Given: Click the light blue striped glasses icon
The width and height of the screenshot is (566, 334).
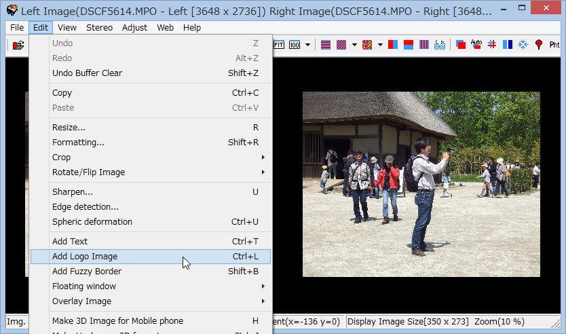Looking at the screenshot, I should pyautogui.click(x=440, y=45).
